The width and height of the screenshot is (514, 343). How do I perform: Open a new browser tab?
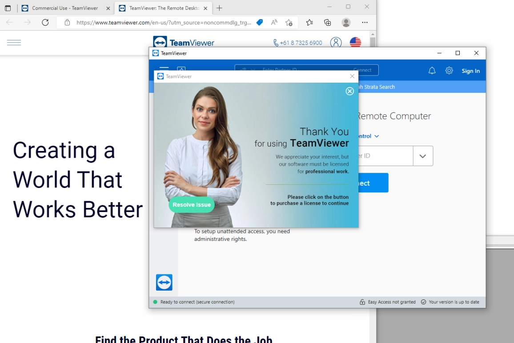(219, 8)
